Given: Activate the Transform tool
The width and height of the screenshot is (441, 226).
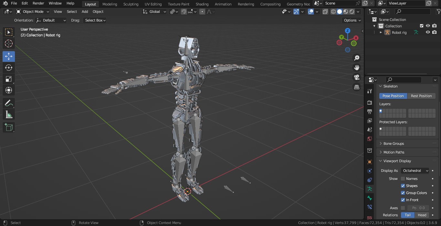Looking at the screenshot, I should 9,90.
